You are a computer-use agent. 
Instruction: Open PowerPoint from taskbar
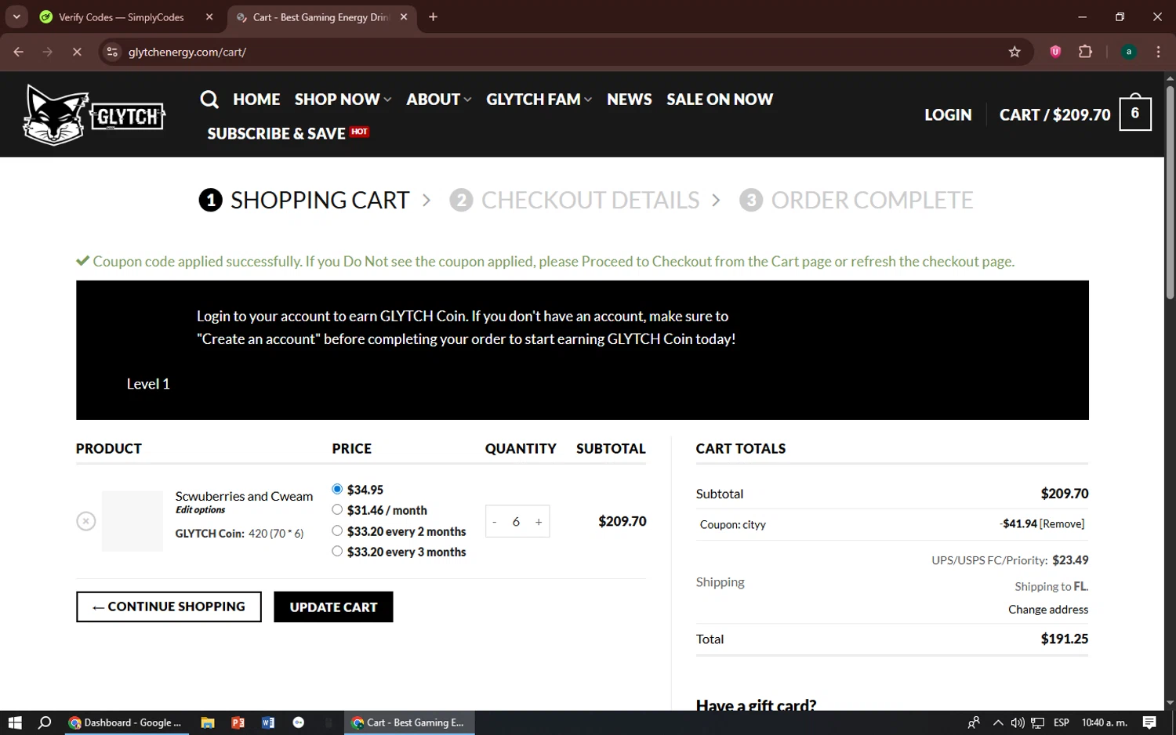(x=238, y=722)
